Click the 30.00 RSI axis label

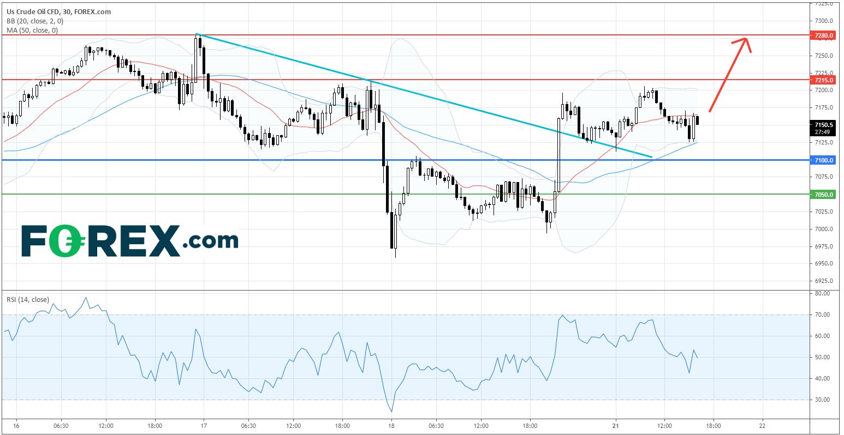(822, 400)
